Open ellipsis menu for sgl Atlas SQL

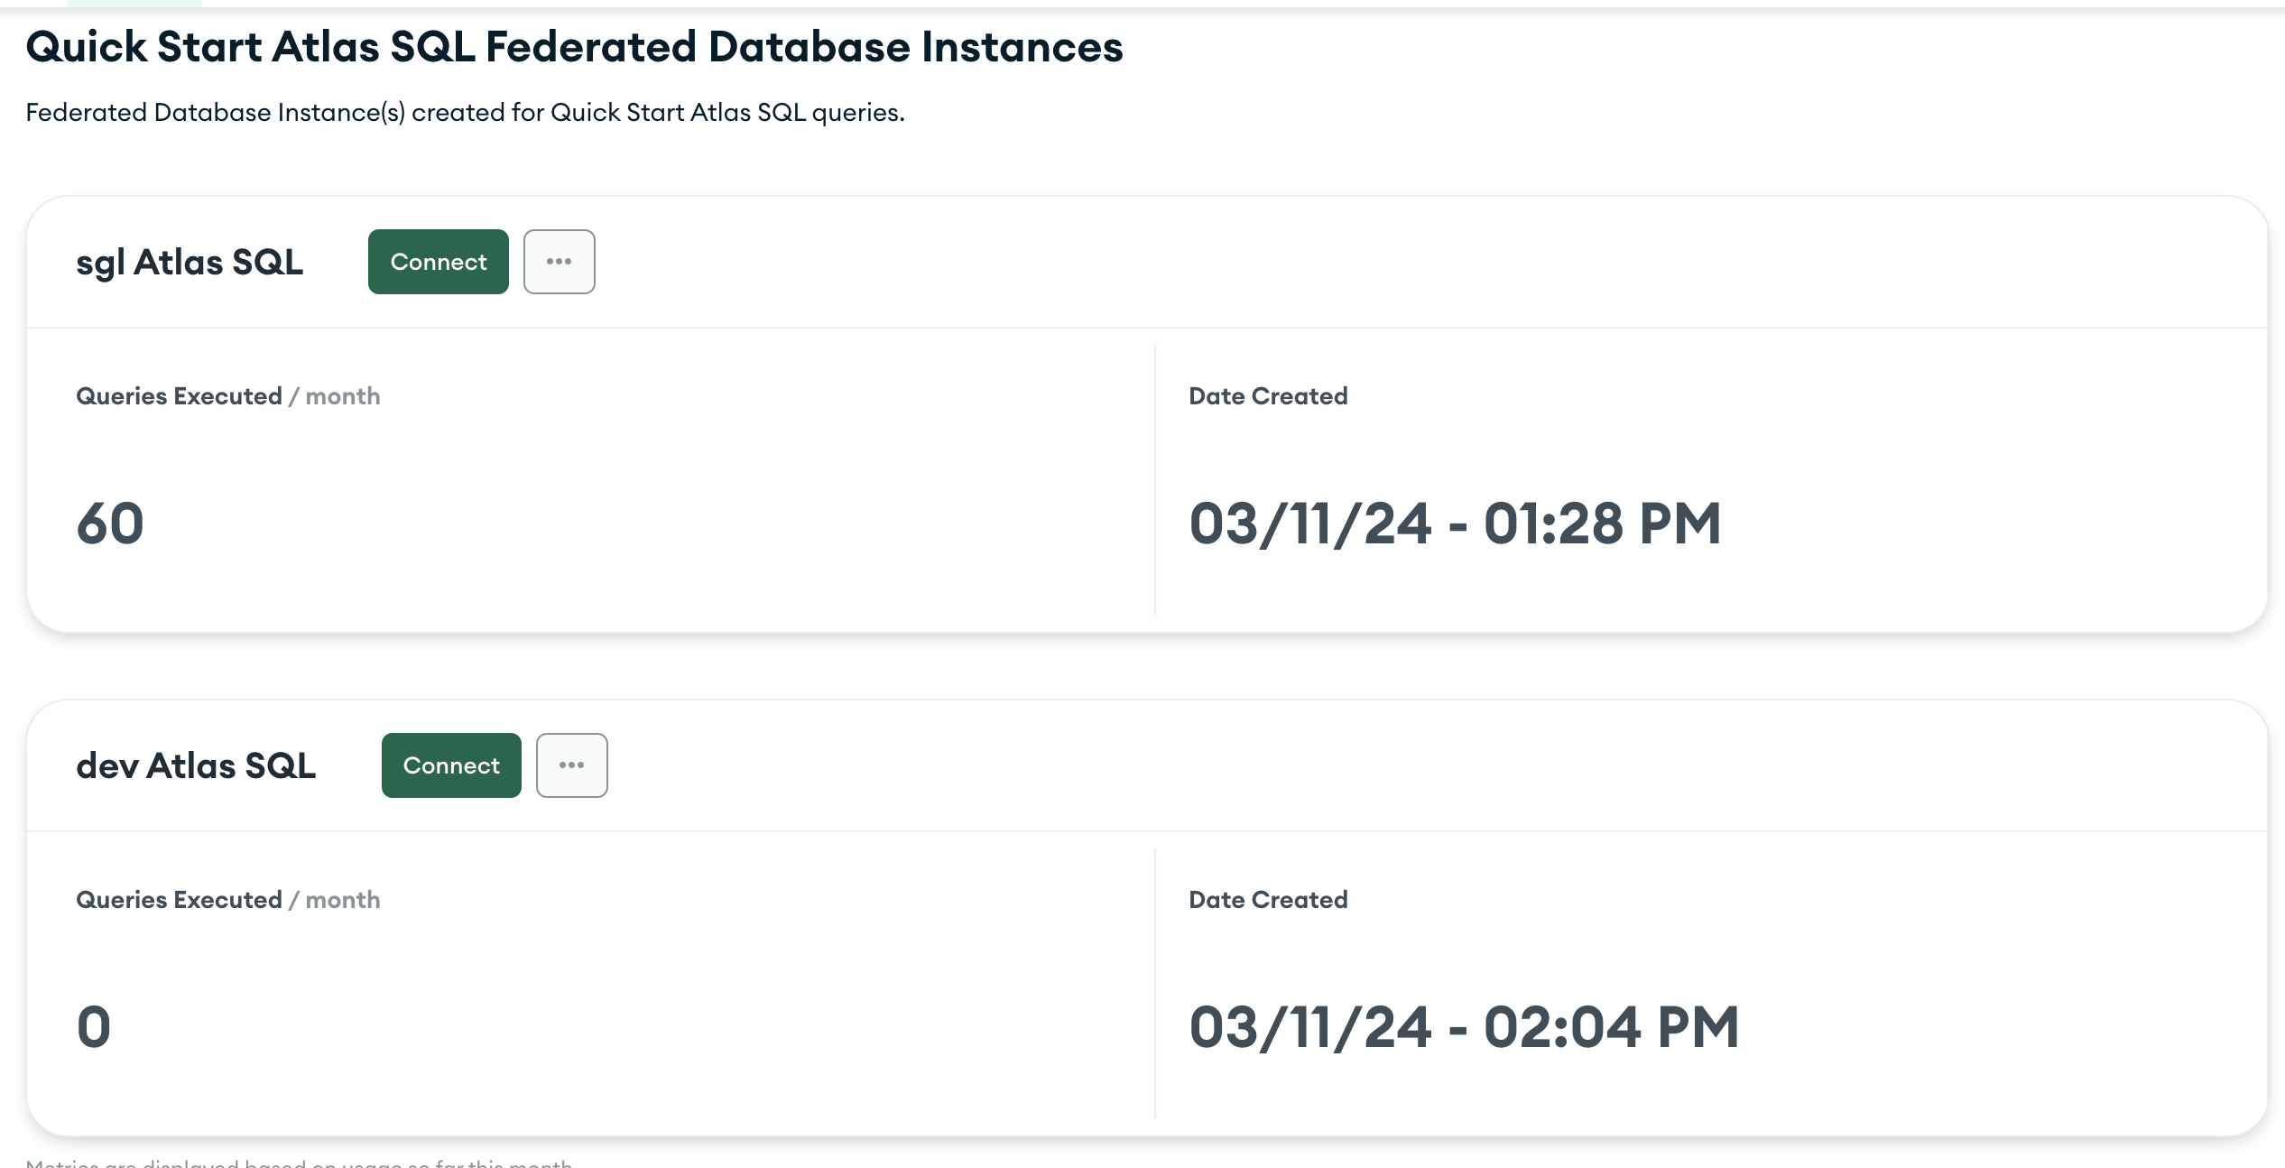pyautogui.click(x=559, y=262)
